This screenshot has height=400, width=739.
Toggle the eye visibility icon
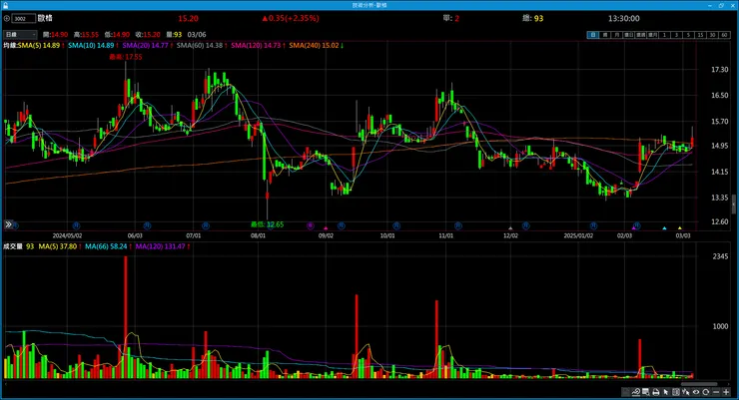click(696, 392)
